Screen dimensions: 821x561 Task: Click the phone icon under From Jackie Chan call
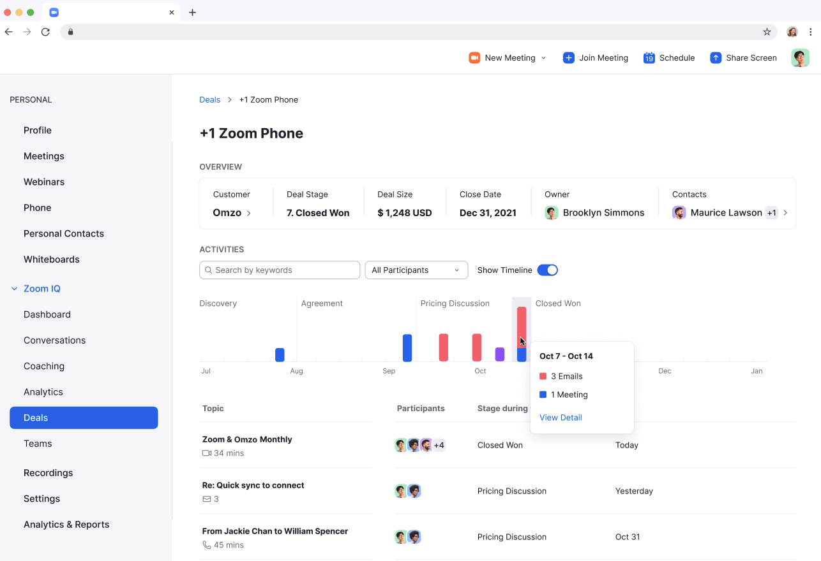tap(206, 544)
